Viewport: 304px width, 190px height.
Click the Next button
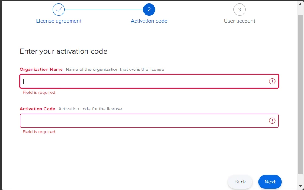(x=270, y=182)
